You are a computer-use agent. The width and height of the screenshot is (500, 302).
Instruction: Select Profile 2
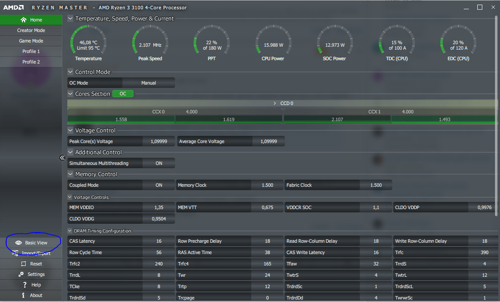31,62
